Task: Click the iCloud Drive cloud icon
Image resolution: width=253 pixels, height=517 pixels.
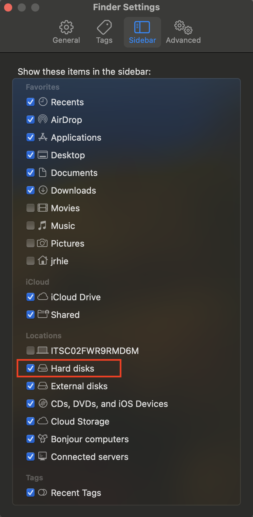Action: click(43, 297)
